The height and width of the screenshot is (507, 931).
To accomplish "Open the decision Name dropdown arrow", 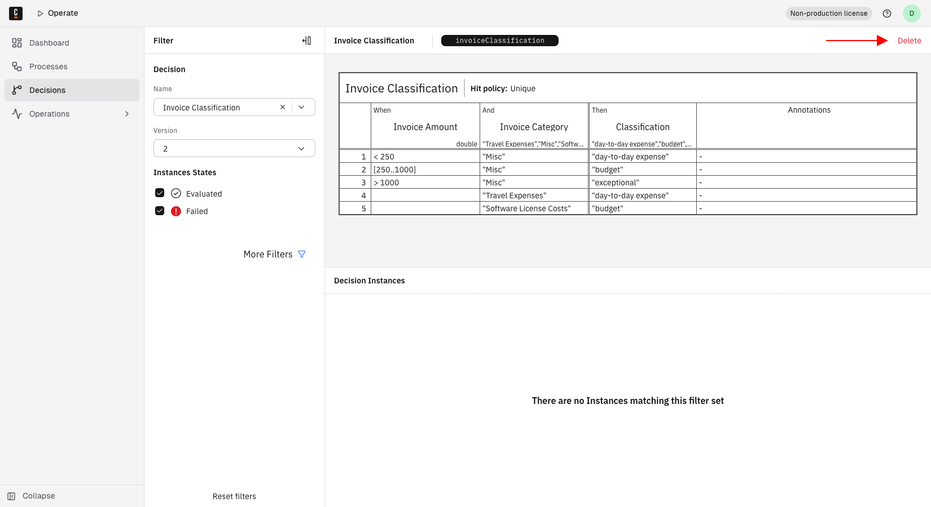I will 301,107.
